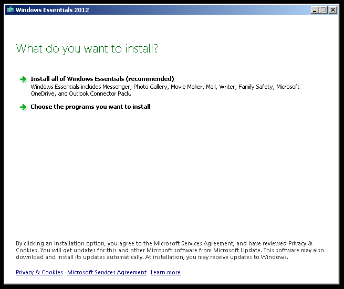Click the 'Windows Essentials 2012' title text

52,10
